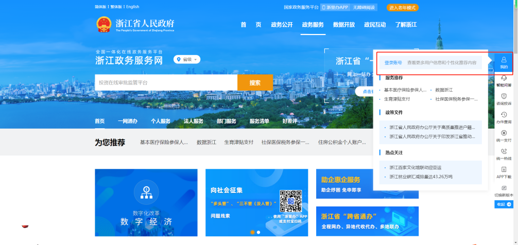Select the 个人服务 tab
The image size is (518, 245).
[x=161, y=121]
